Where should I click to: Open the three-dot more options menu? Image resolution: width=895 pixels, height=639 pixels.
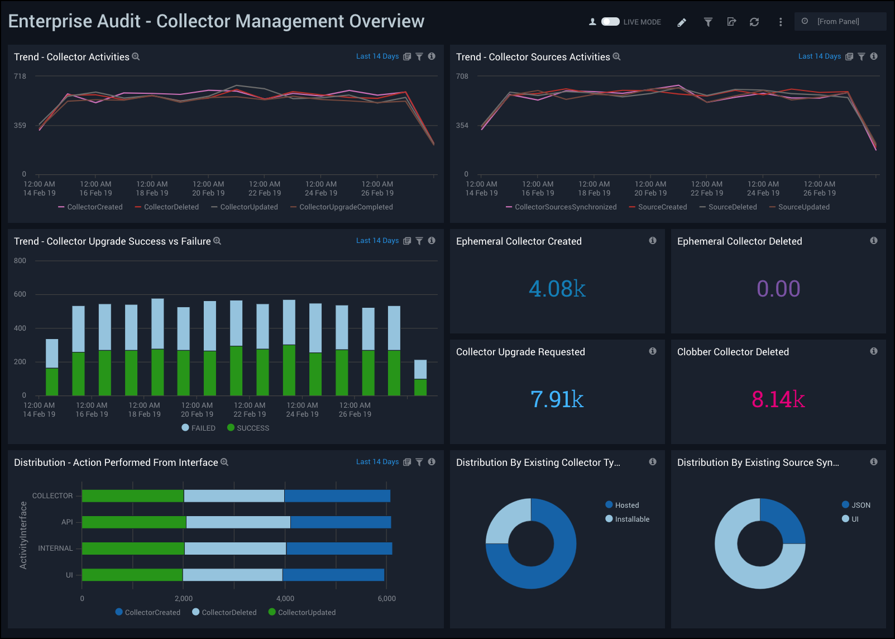(781, 22)
